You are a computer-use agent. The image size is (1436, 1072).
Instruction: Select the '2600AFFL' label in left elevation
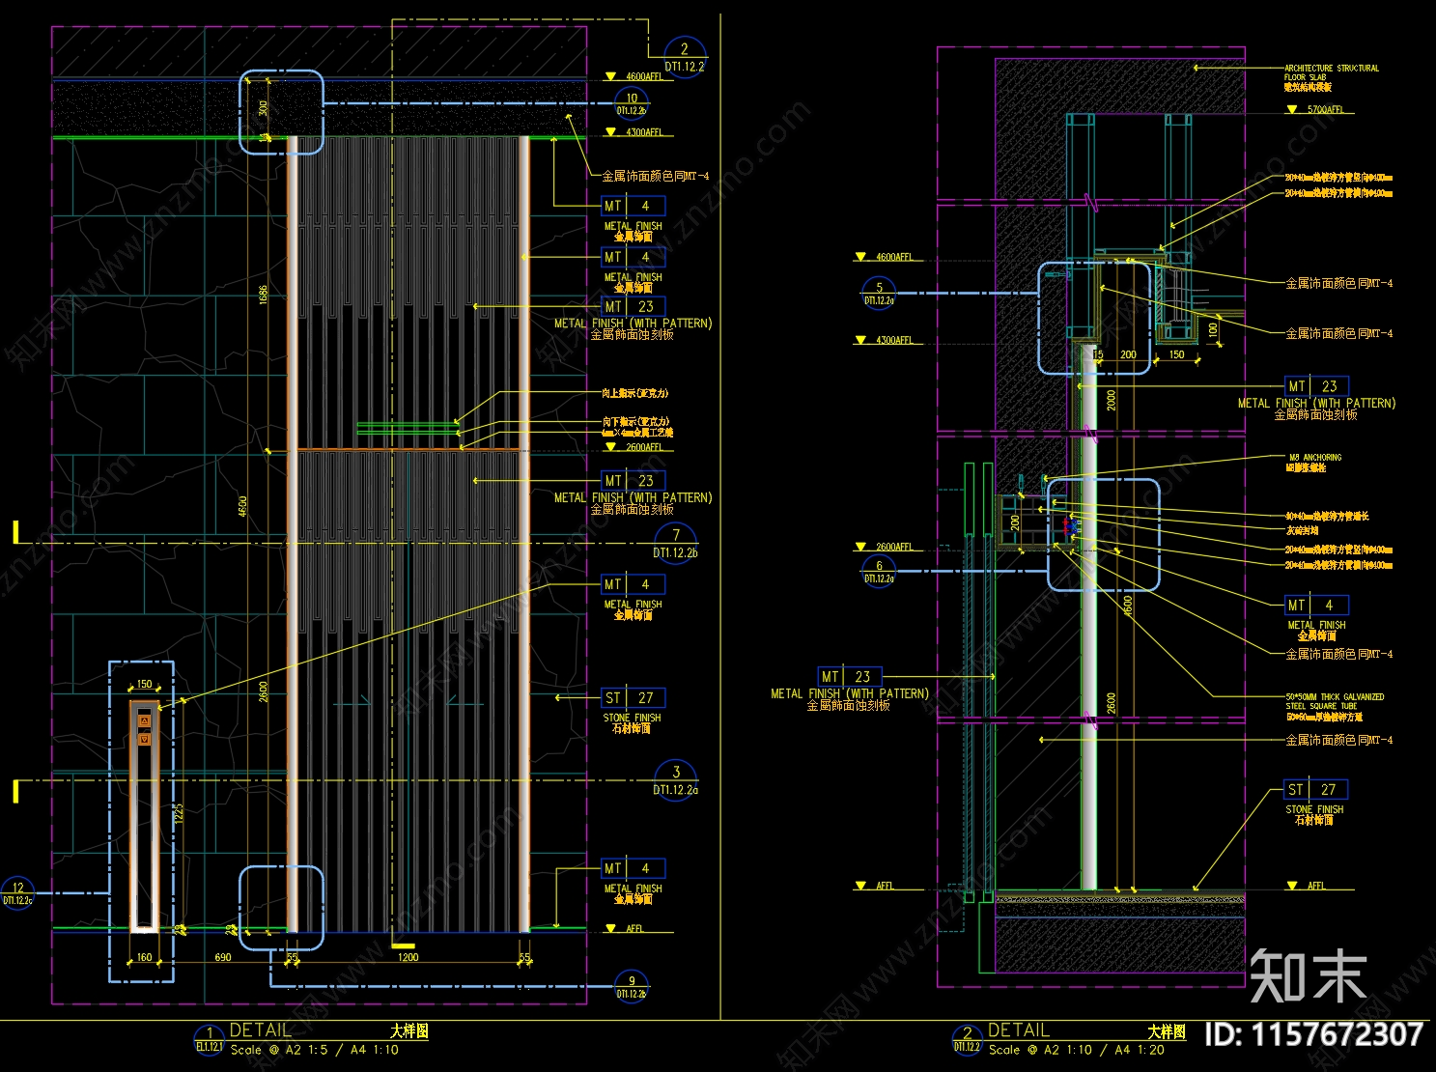(644, 447)
